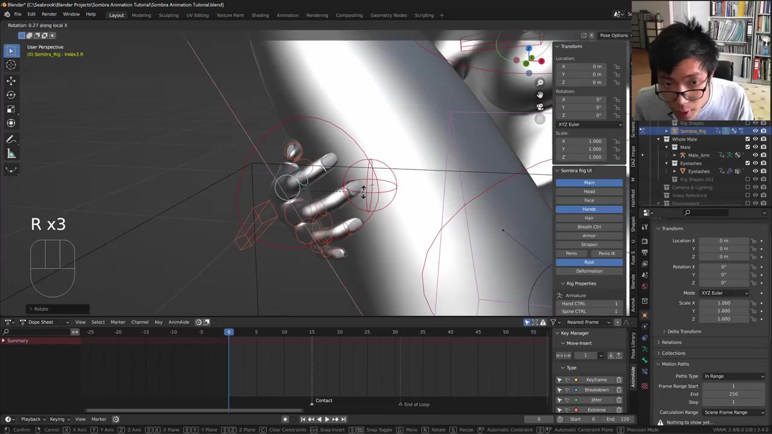
Task: Uncheck the Whole Male collection checkbox
Action: (748, 139)
